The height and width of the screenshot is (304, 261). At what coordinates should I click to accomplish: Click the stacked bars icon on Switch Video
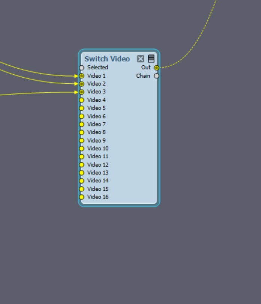tap(151, 59)
